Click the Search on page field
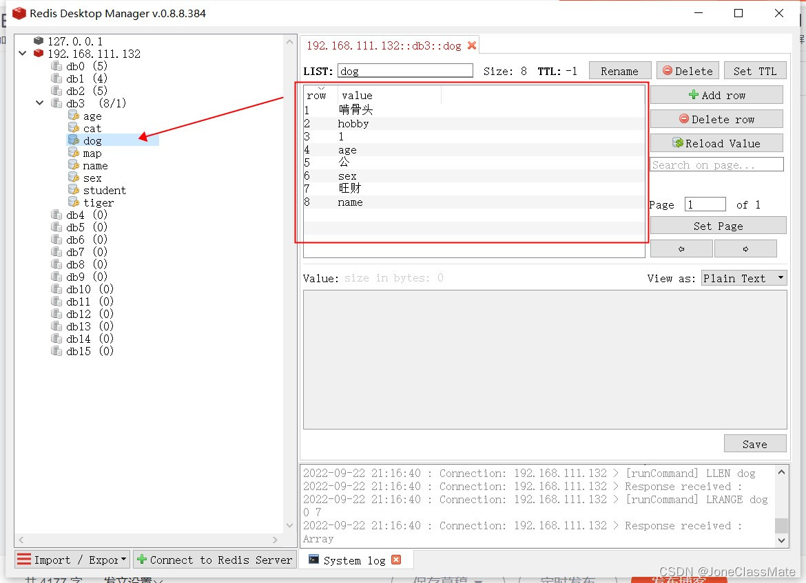The image size is (806, 583). tap(716, 165)
